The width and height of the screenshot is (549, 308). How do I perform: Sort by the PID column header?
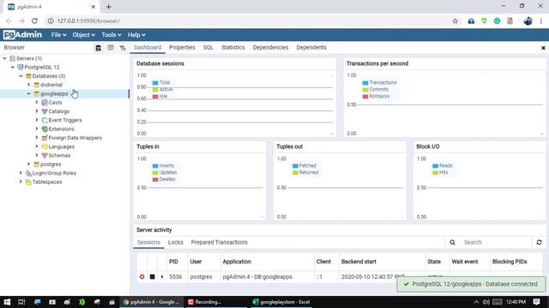pyautogui.click(x=173, y=262)
